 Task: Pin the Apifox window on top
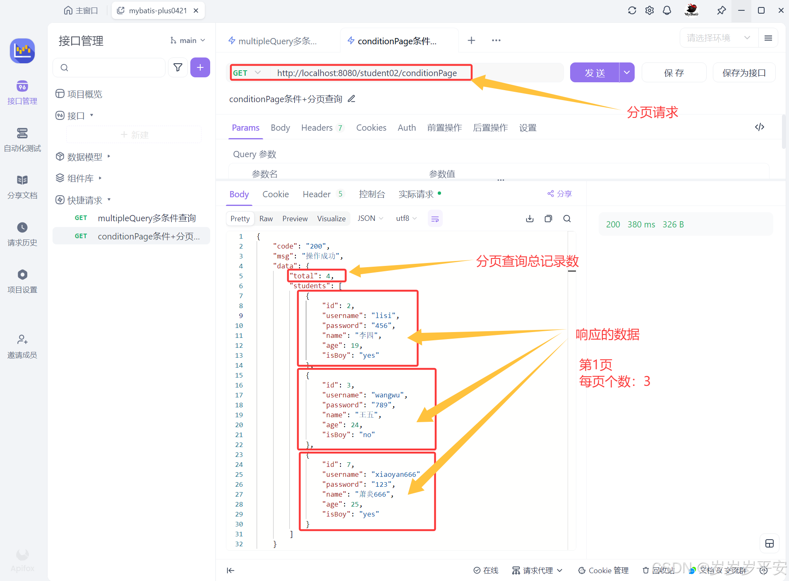coord(722,10)
